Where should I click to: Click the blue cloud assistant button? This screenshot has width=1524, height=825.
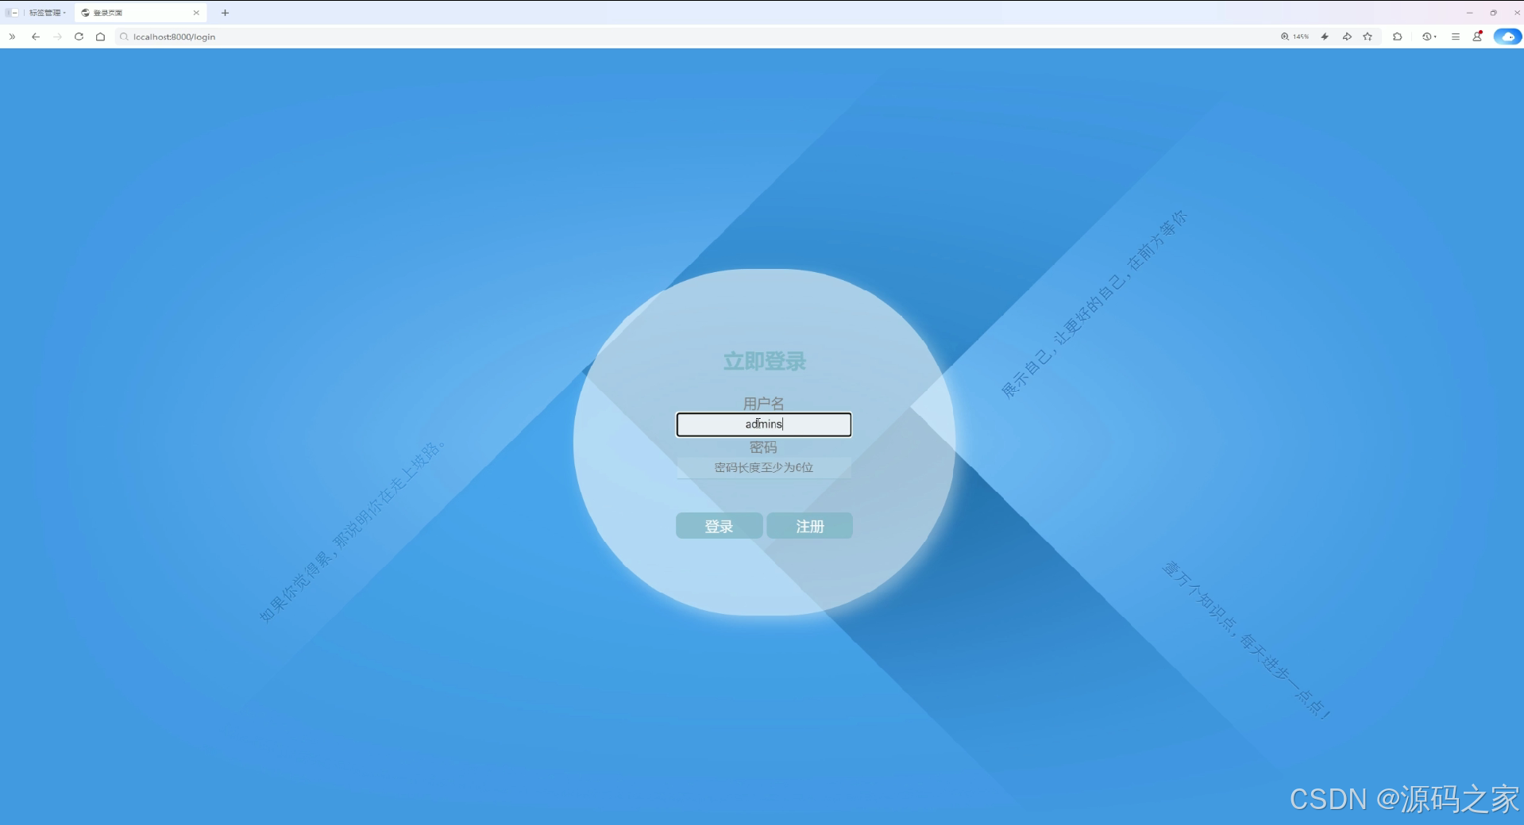1507,36
